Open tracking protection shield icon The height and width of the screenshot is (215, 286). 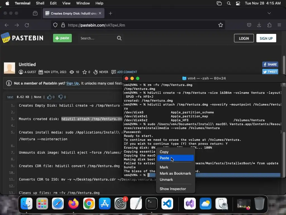(55, 25)
